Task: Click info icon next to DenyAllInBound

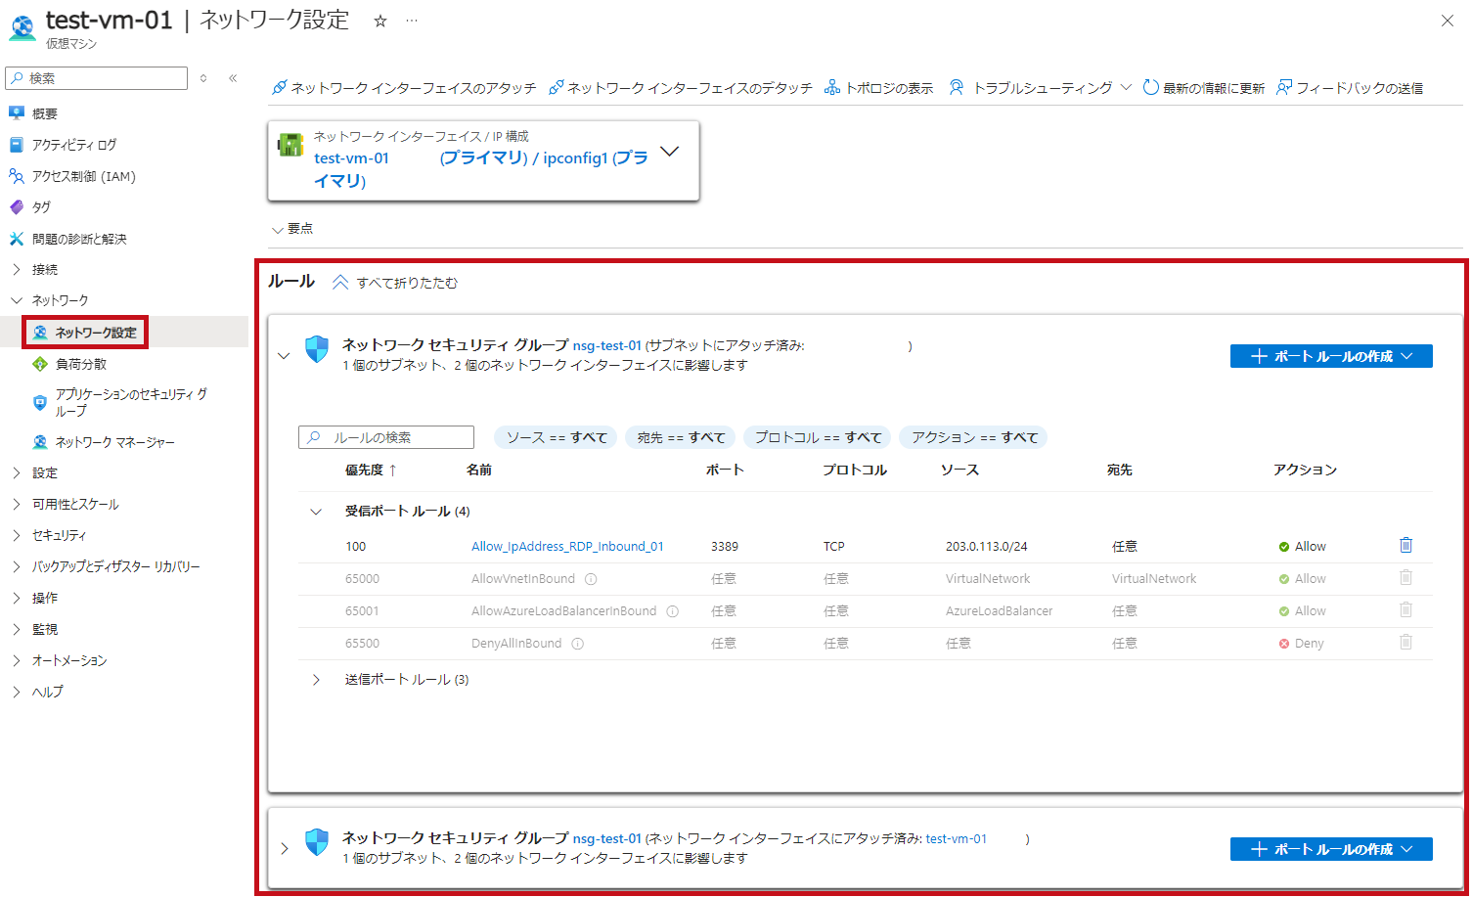Action: (x=577, y=644)
